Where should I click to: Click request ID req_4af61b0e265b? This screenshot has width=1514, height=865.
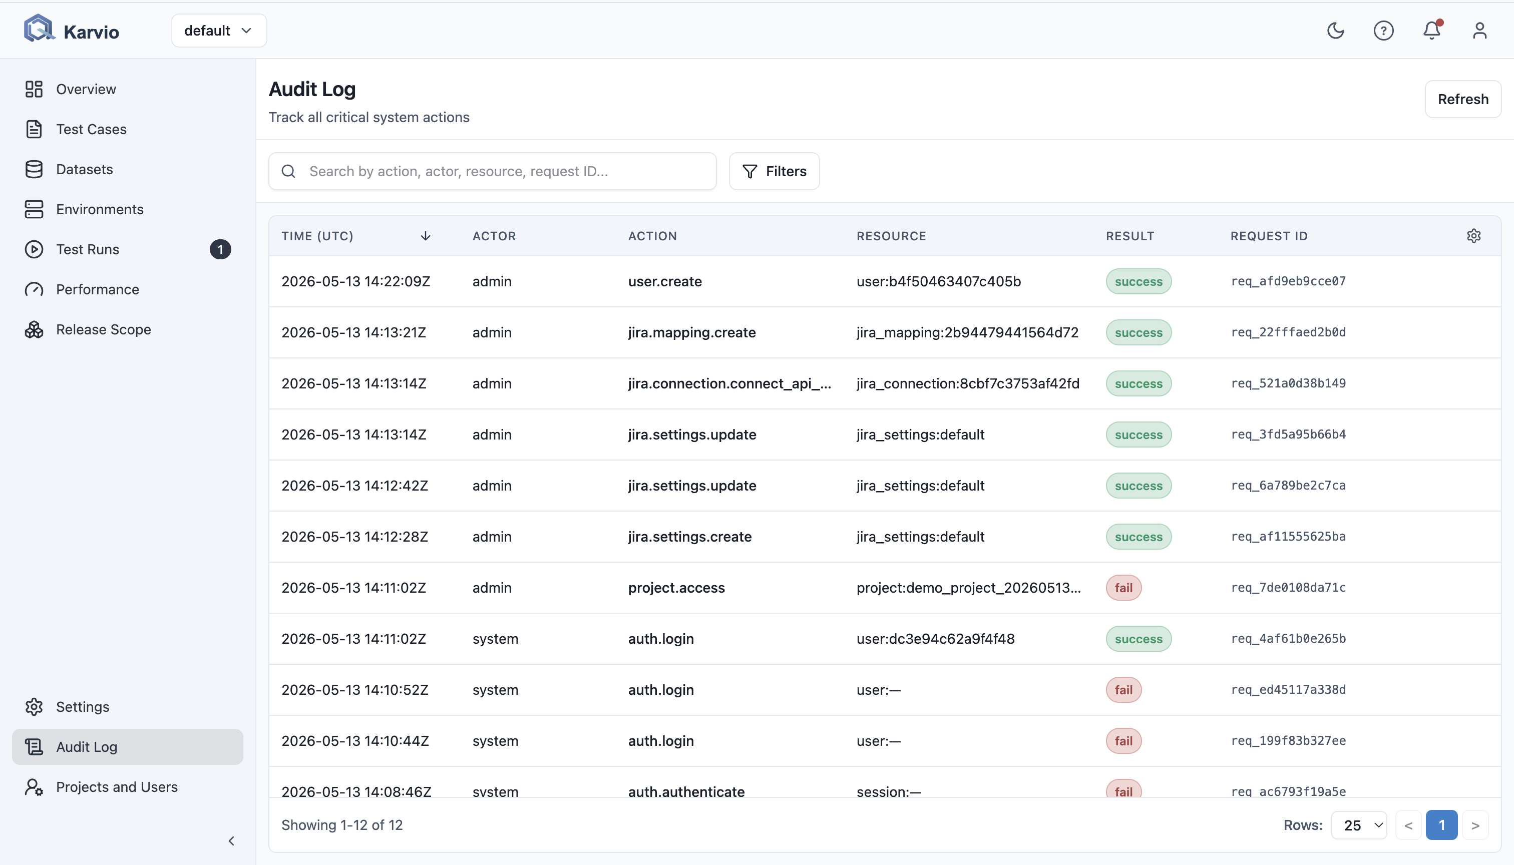click(1288, 639)
